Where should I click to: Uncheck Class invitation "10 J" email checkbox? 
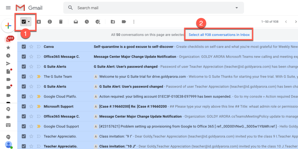point(24,146)
